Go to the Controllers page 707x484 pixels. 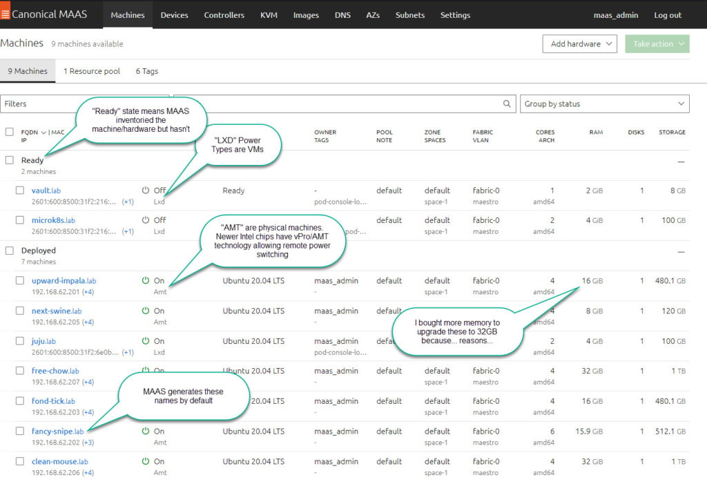click(x=224, y=15)
